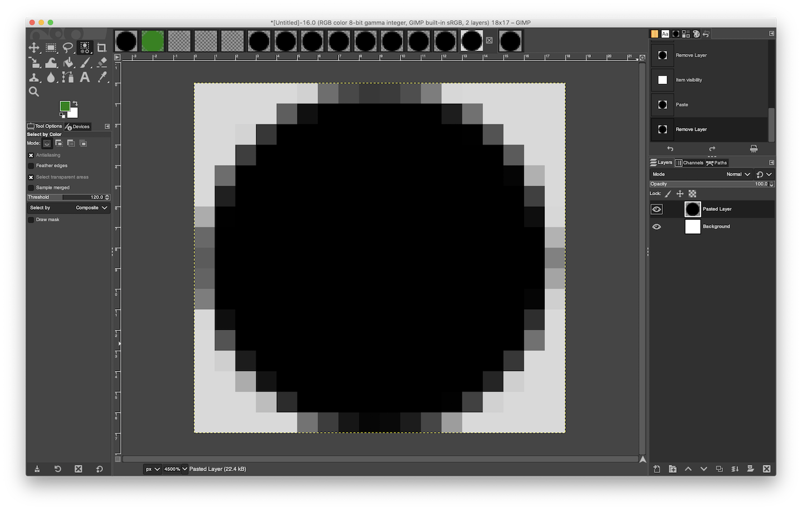Create a new layer from Layers panel

click(657, 469)
